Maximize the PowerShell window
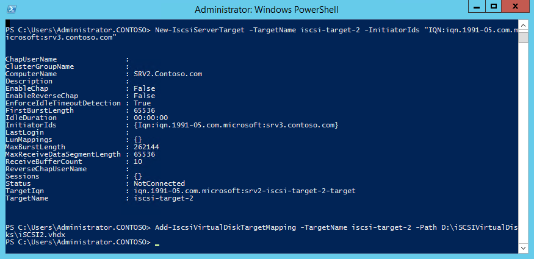Image resolution: width=534 pixels, height=259 pixels. 494,7
